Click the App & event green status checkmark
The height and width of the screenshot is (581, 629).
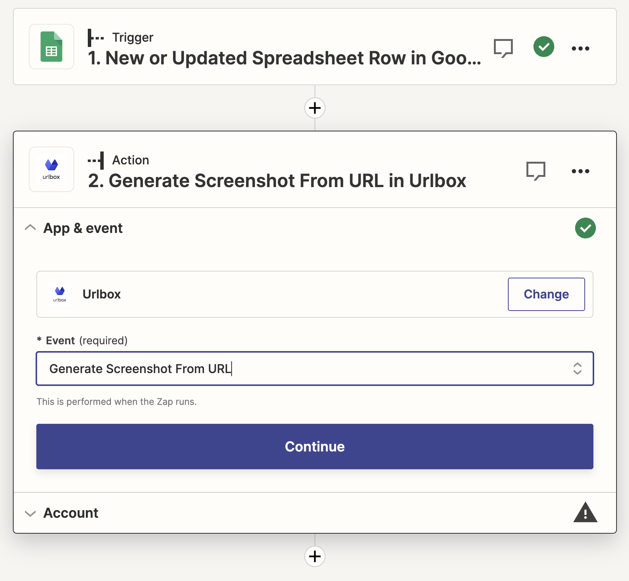click(x=585, y=228)
